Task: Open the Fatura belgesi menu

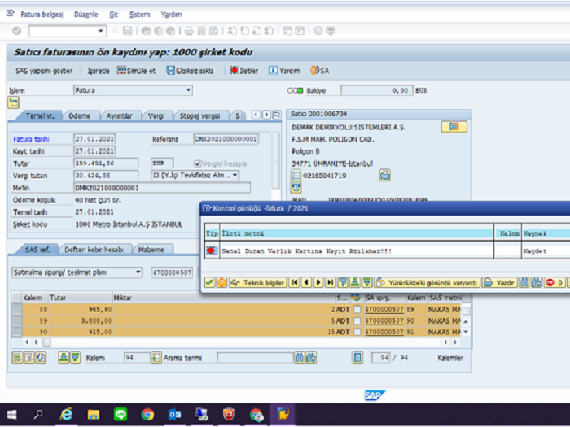Action: tap(42, 15)
